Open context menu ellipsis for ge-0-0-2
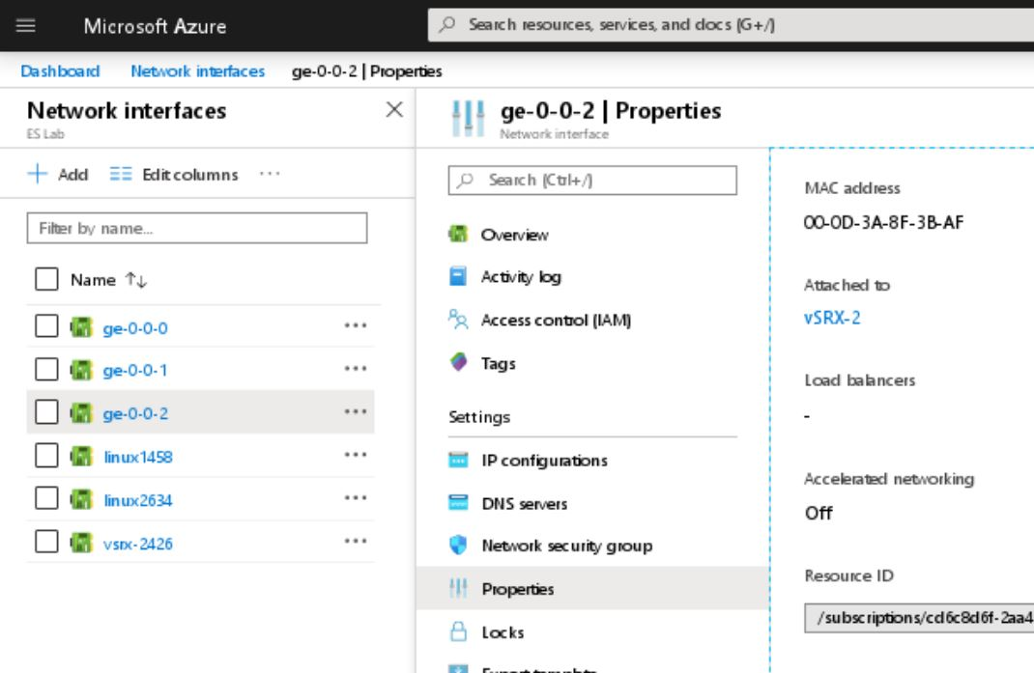The image size is (1034, 673). tap(356, 412)
